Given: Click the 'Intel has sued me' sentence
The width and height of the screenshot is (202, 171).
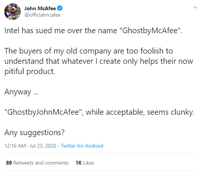Looking at the screenshot, I should click(x=93, y=31).
